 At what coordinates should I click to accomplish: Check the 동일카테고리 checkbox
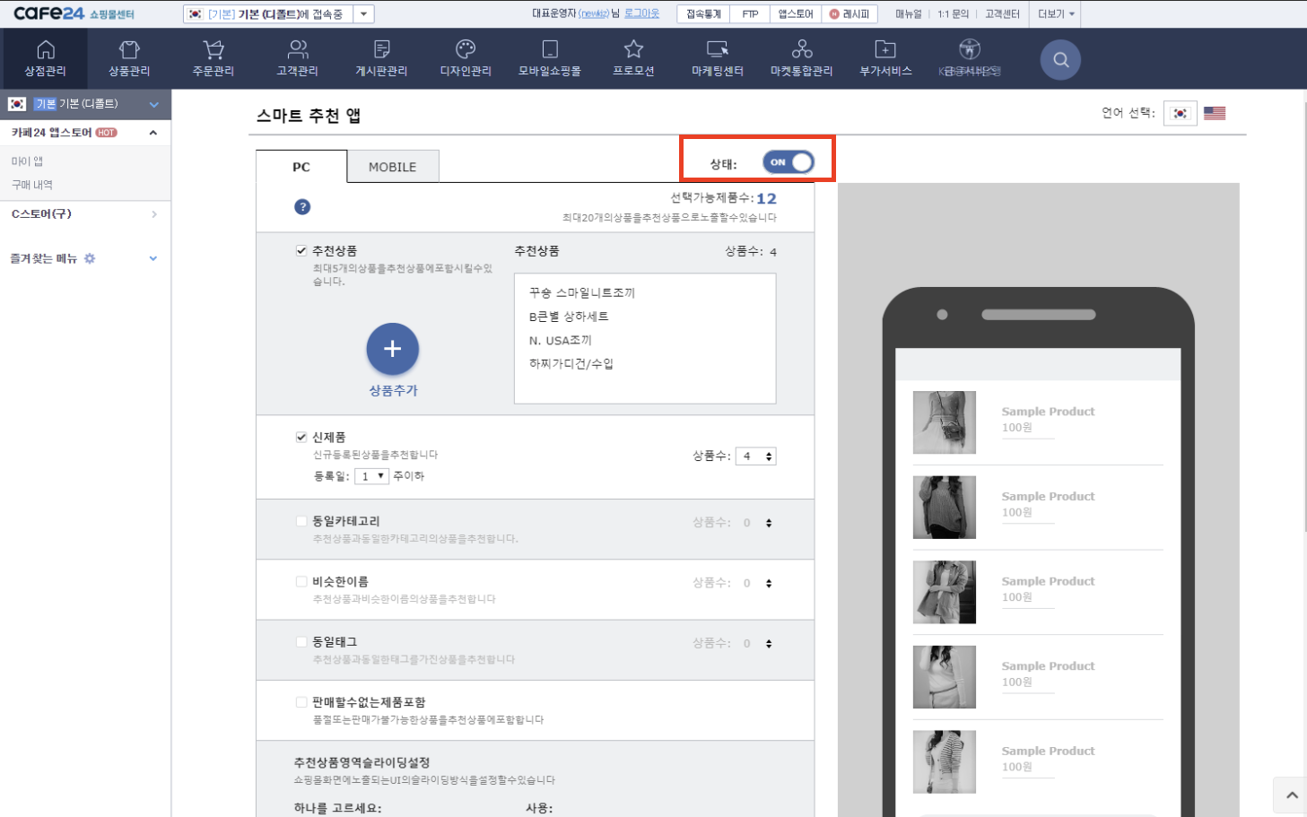(301, 521)
